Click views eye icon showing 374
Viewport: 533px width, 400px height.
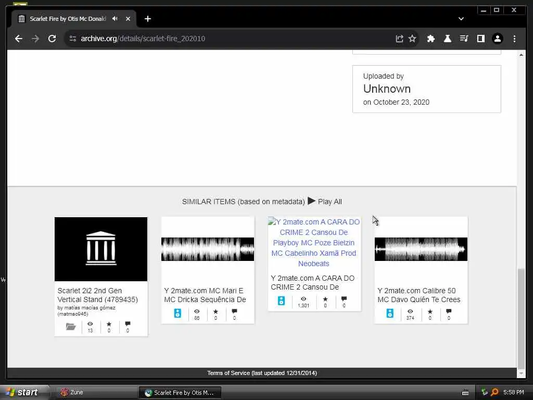[x=410, y=311]
